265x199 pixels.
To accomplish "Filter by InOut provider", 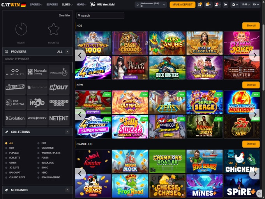I will 59,87.
